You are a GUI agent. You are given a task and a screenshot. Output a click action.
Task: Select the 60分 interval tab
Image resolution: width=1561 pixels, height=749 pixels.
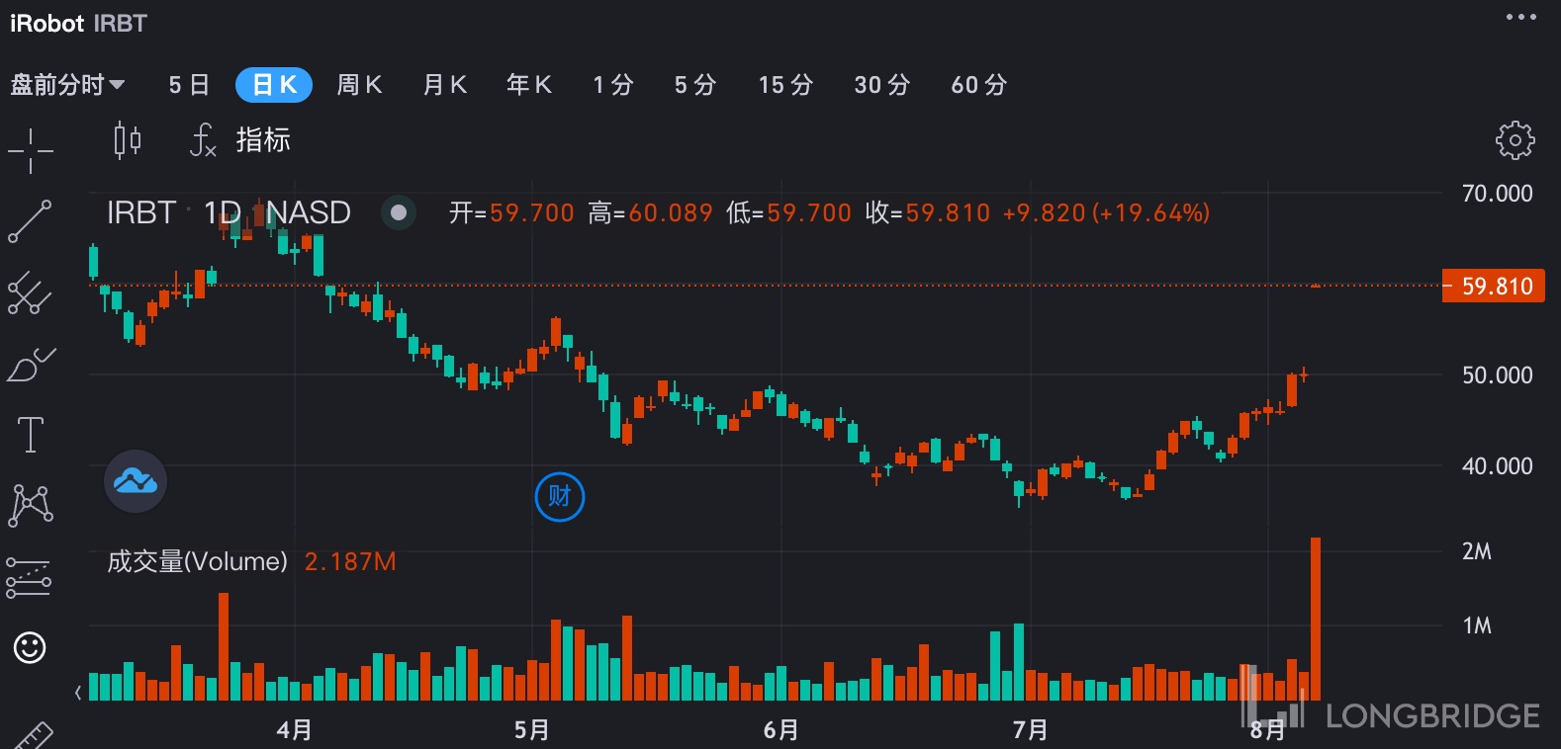coord(979,85)
